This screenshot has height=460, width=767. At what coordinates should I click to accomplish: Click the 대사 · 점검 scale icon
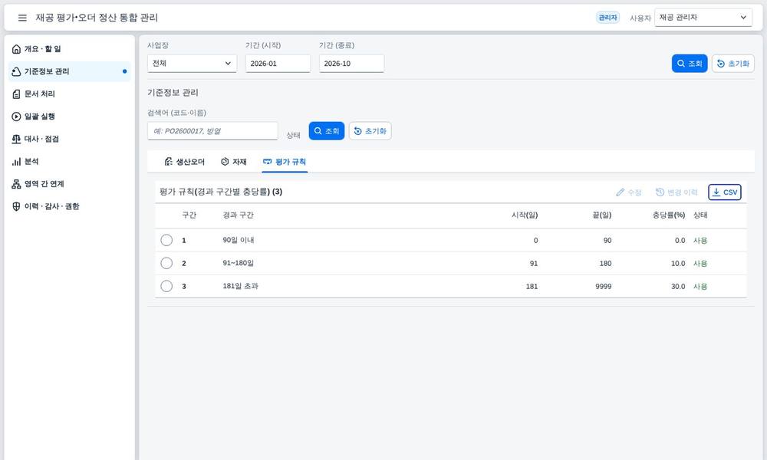tap(16, 139)
